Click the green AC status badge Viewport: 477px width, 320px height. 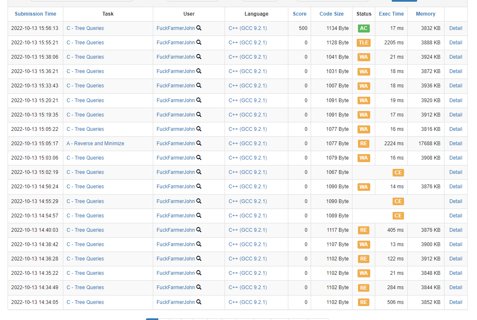click(x=363, y=28)
